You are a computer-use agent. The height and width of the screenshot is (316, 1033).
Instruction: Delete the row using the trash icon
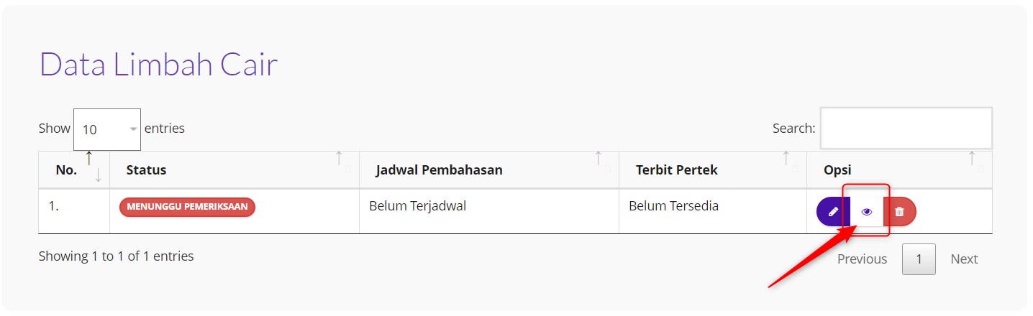click(x=899, y=212)
